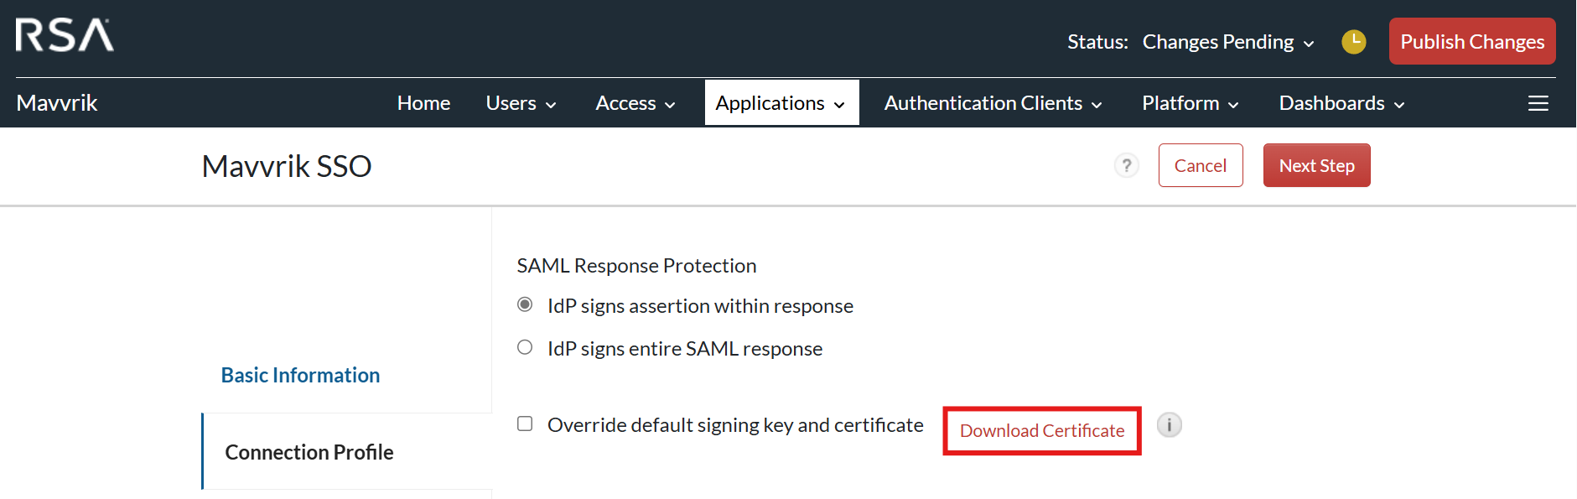The width and height of the screenshot is (1577, 499).
Task: Open the Applications menu
Action: [x=781, y=103]
